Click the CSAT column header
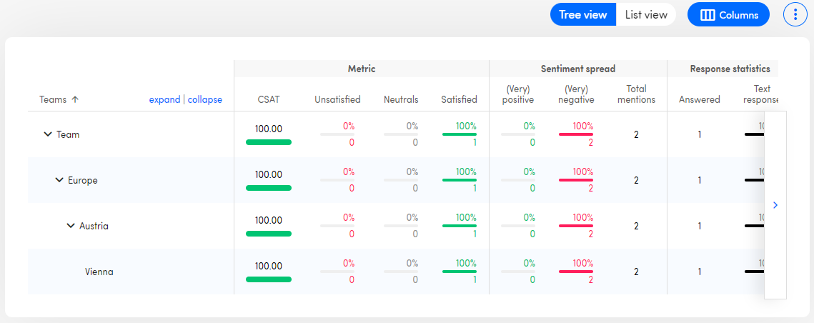The height and width of the screenshot is (323, 814). tap(269, 100)
